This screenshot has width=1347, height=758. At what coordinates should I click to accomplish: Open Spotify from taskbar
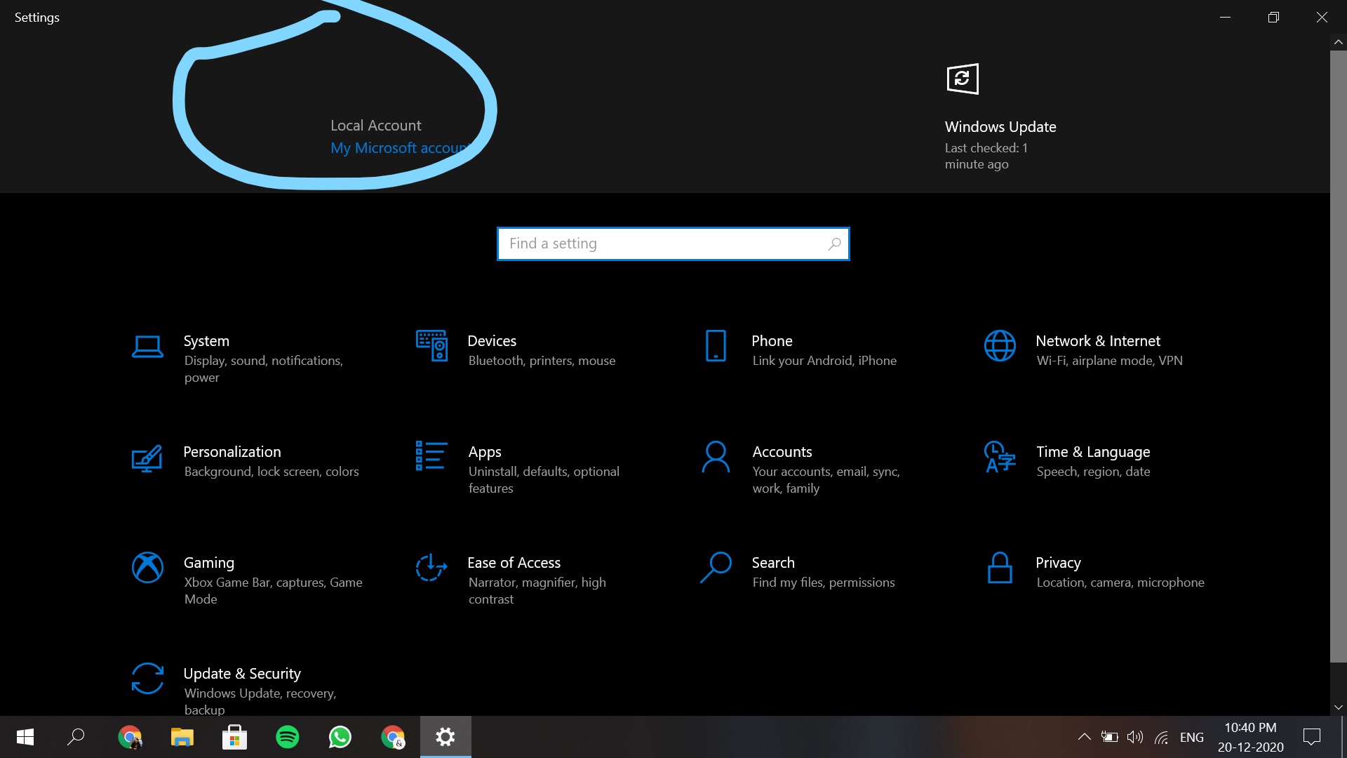pyautogui.click(x=287, y=737)
